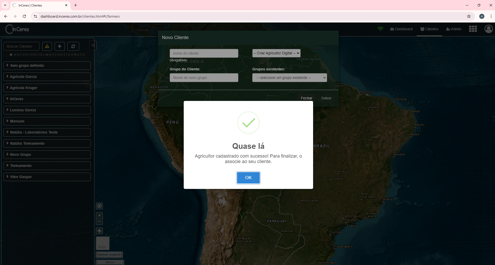Go back in browser history
Viewport: 495px width, 265px height.
[x=6, y=16]
